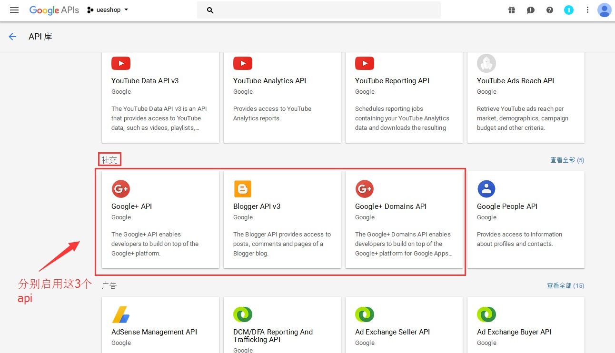
Task: Focus the API search input field
Action: (x=319, y=10)
